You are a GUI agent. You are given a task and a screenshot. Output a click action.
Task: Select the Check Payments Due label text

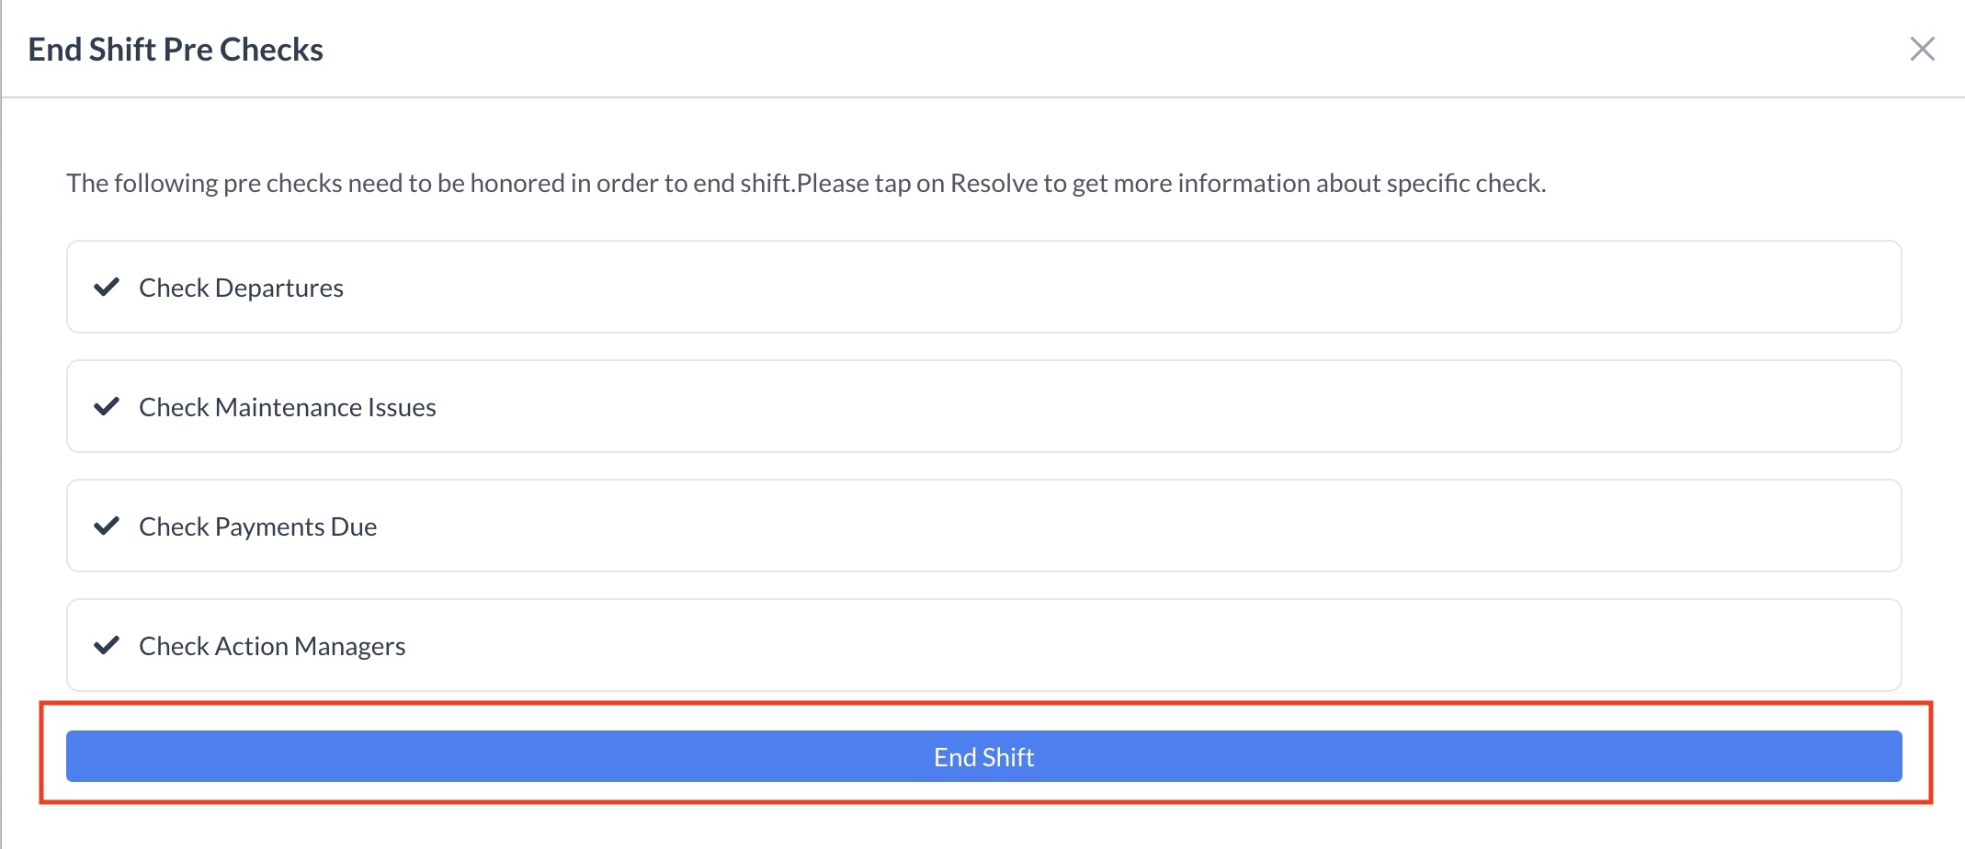coord(257,526)
